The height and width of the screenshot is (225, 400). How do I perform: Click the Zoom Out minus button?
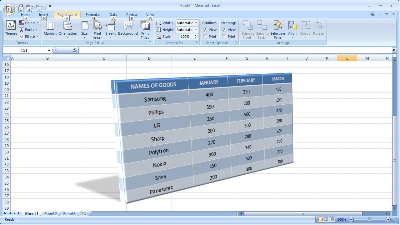pos(351,219)
